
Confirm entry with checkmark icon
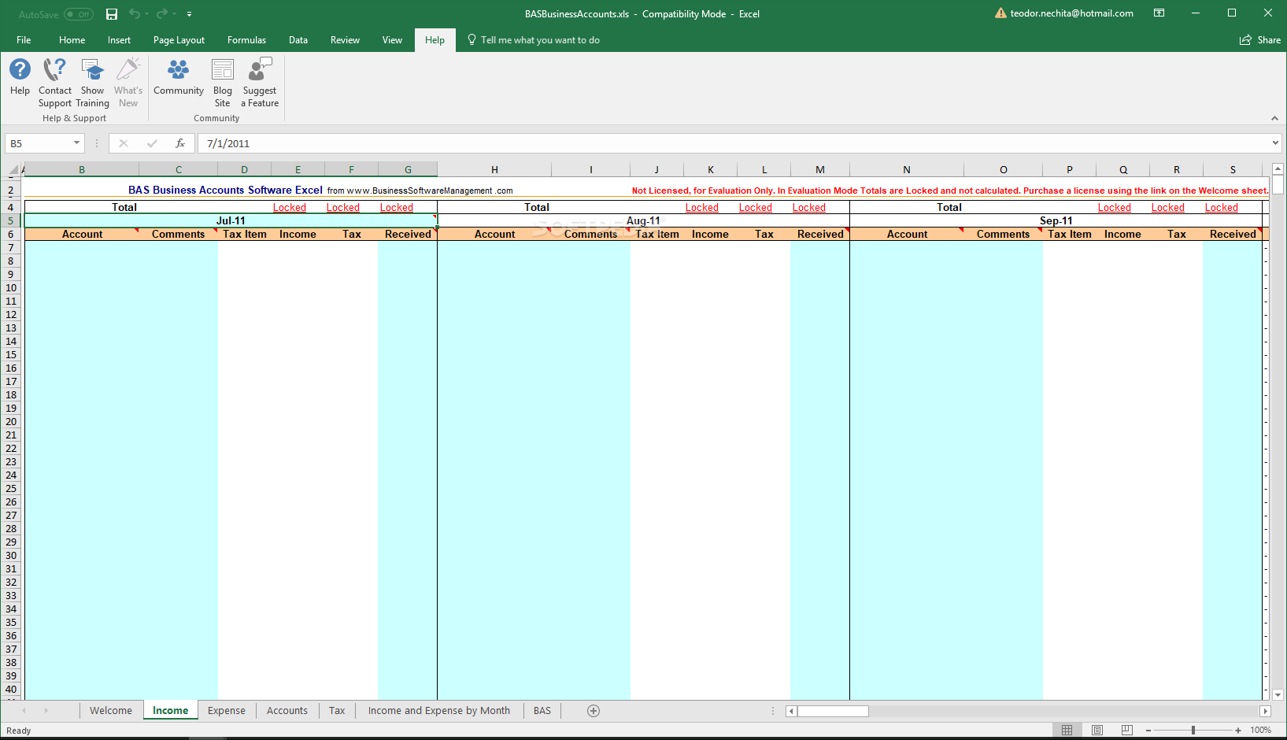point(152,143)
